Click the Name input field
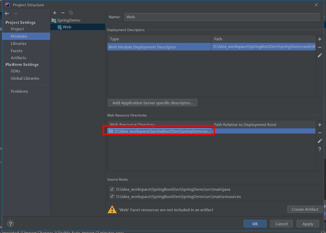 click(222, 17)
